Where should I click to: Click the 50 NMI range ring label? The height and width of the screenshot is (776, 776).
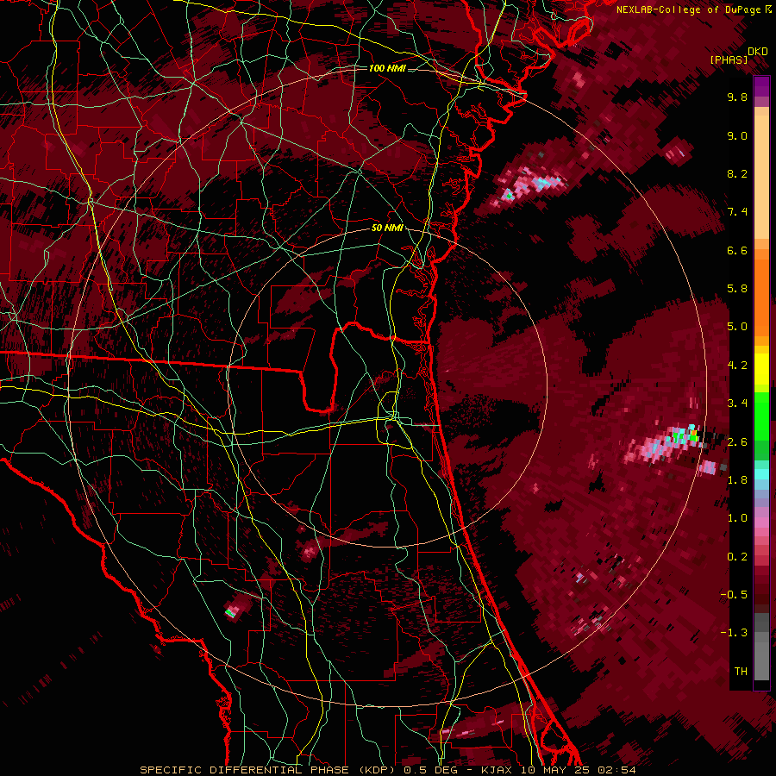coord(387,228)
